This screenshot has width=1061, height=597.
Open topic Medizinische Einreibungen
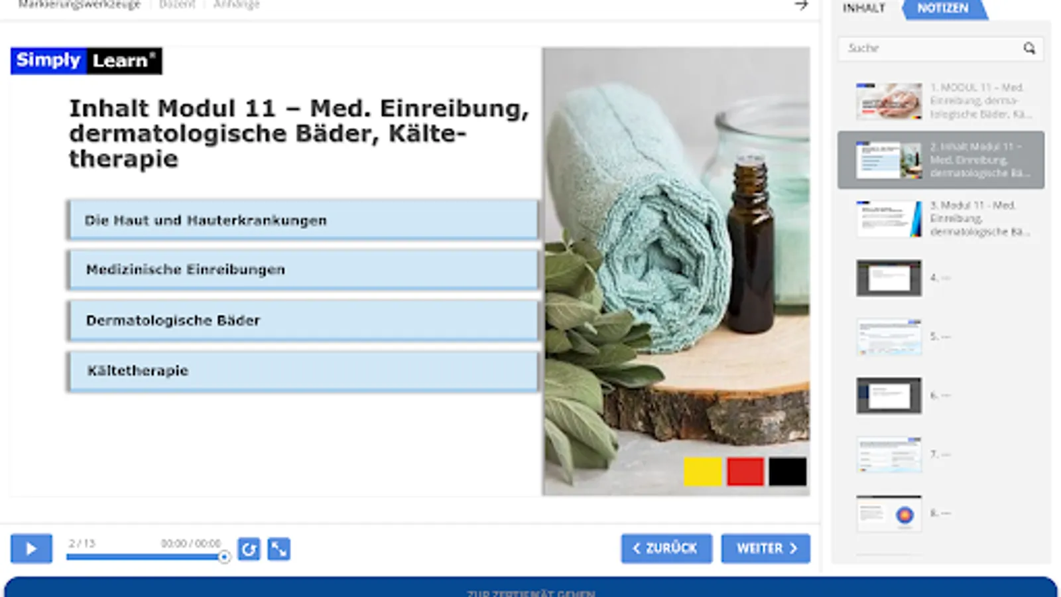(303, 270)
